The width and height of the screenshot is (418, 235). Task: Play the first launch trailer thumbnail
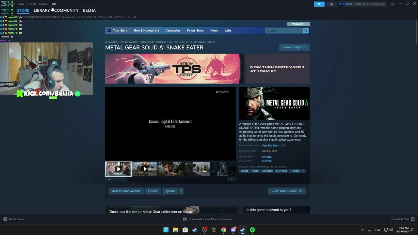tap(118, 169)
